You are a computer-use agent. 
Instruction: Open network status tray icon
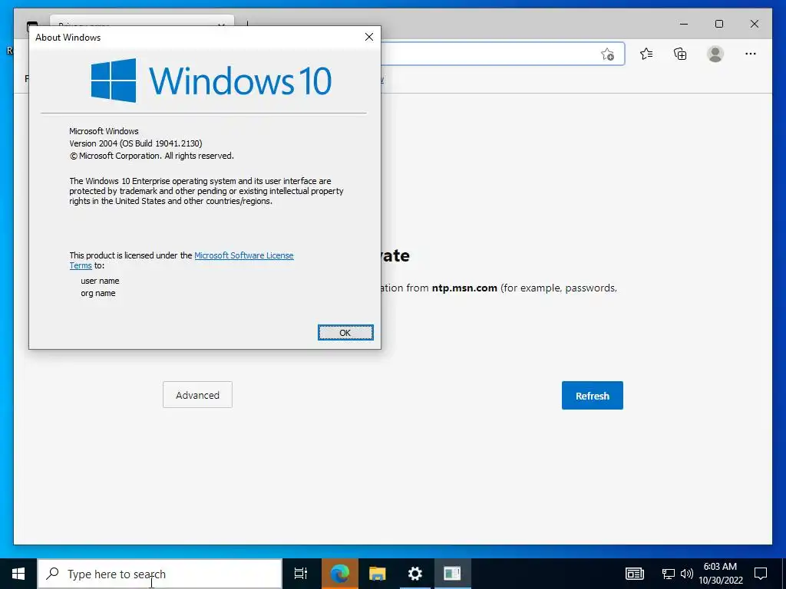click(669, 574)
